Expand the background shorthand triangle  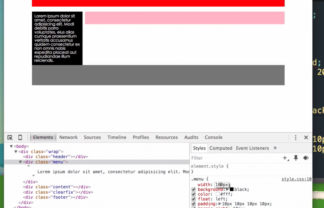tap(227, 189)
